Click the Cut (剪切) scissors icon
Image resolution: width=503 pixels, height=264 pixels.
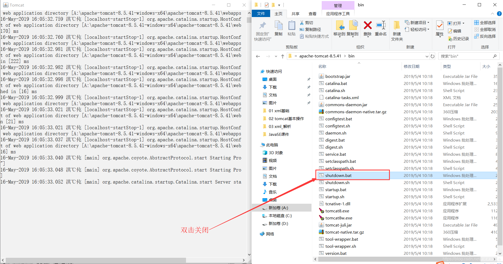302,23
